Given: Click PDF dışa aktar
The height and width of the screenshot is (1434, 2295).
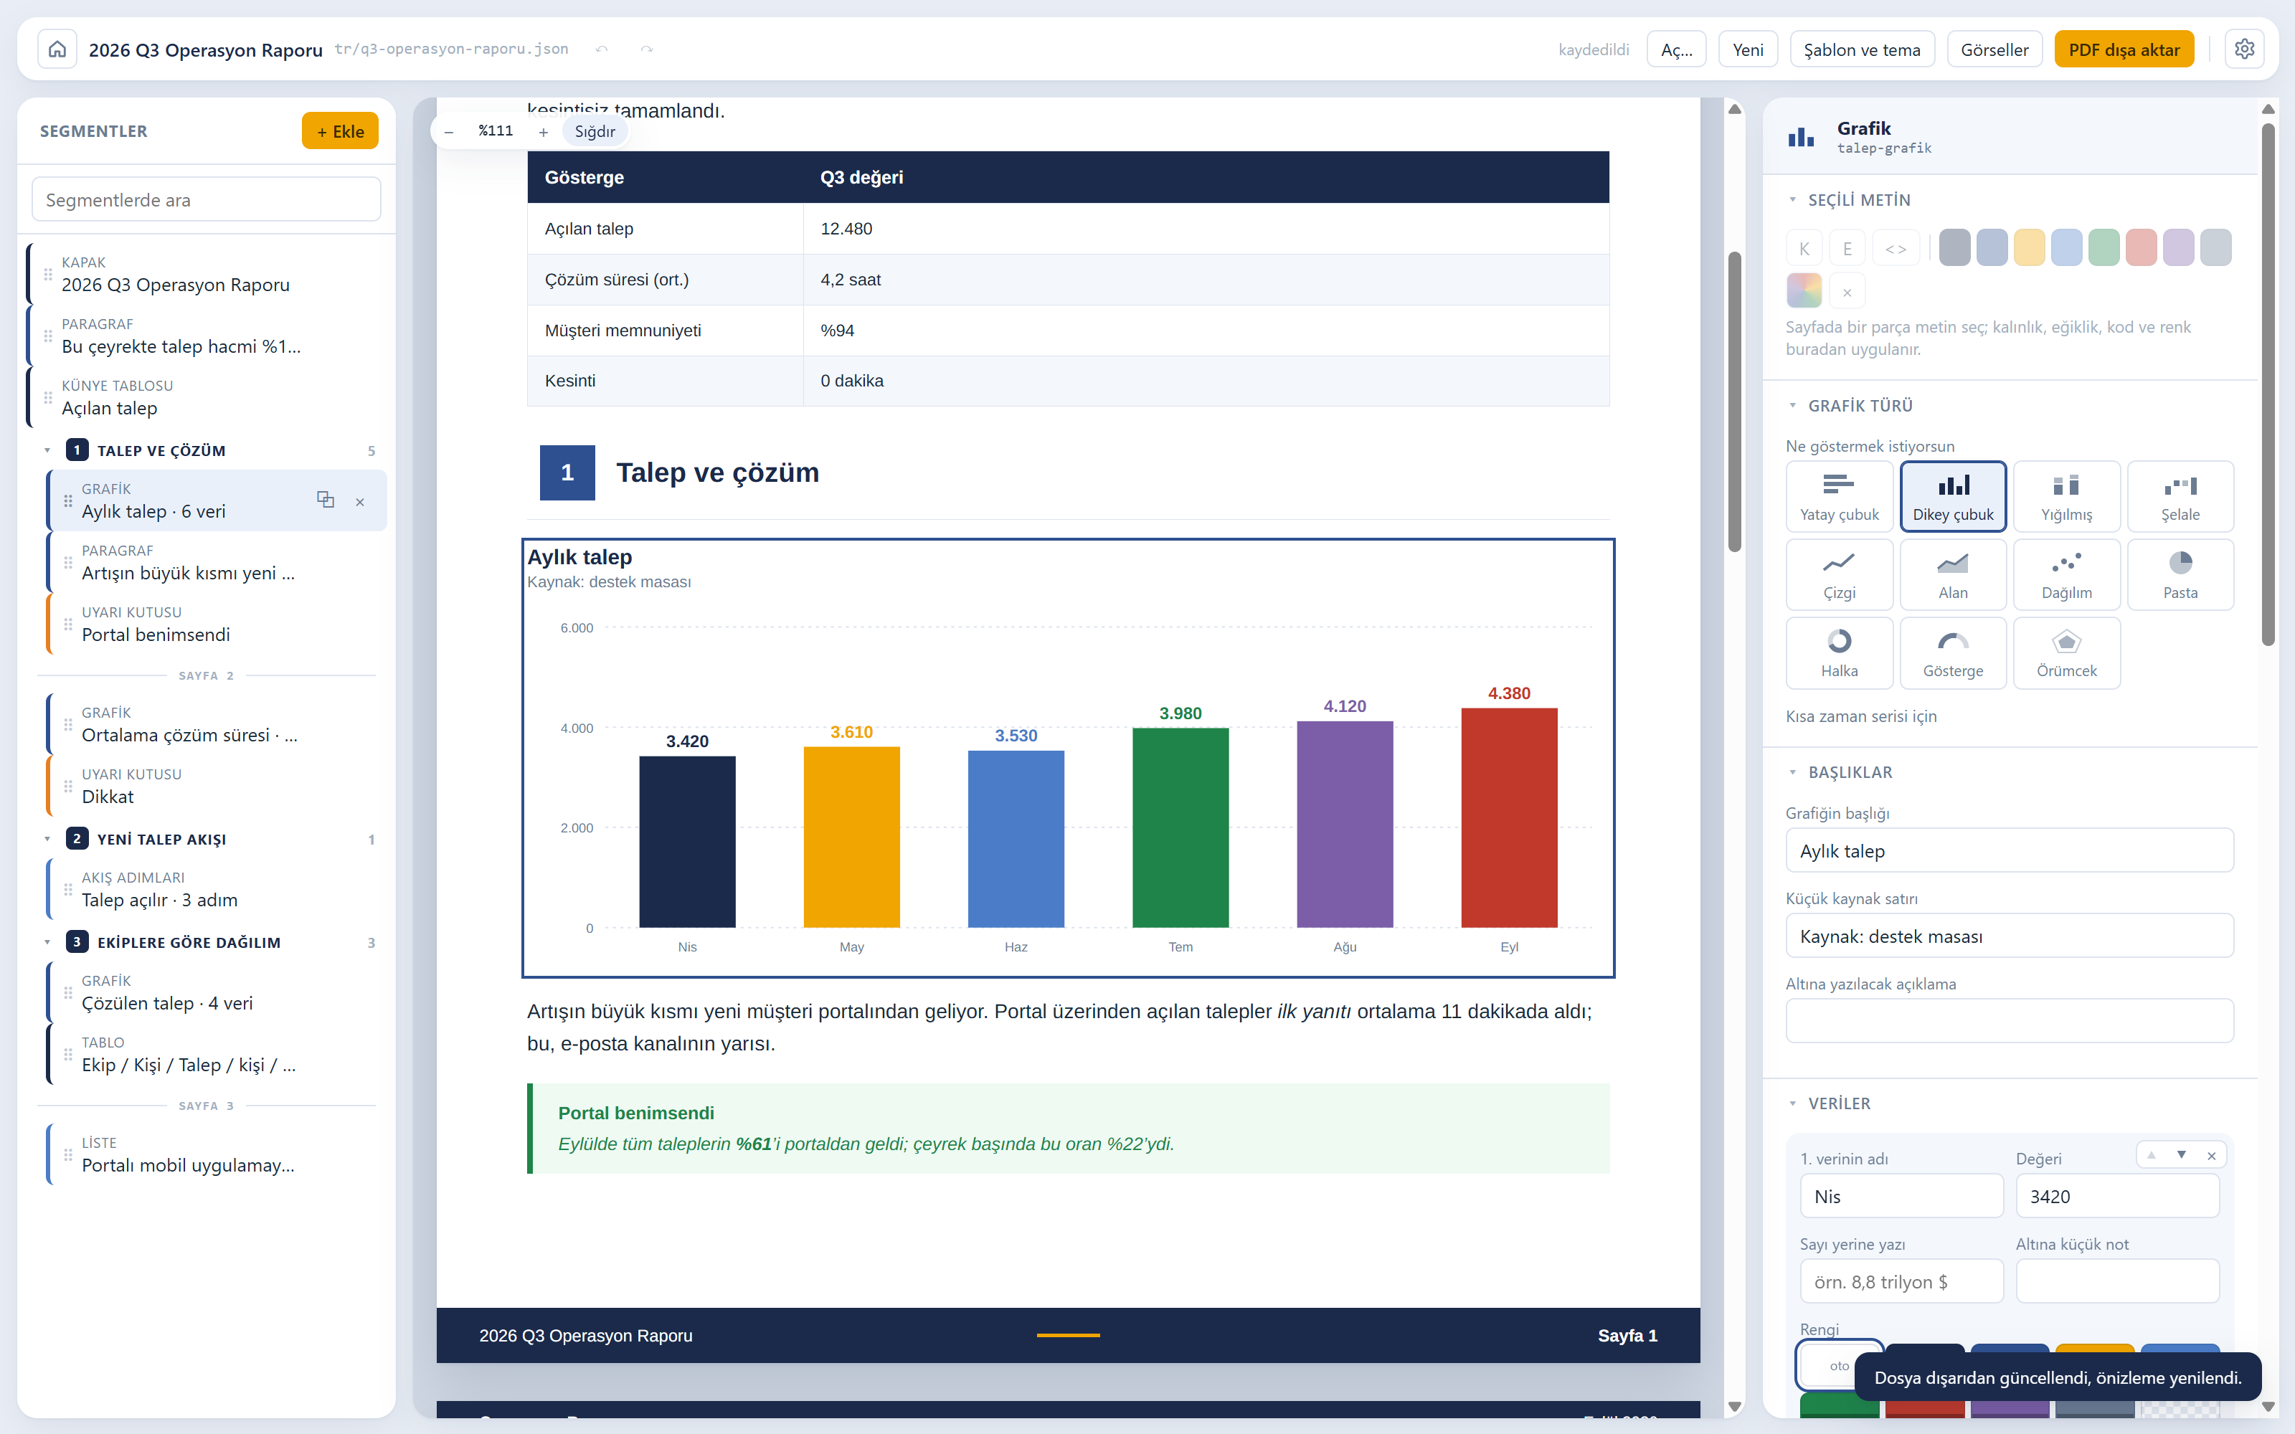Looking at the screenshot, I should [2124, 49].
